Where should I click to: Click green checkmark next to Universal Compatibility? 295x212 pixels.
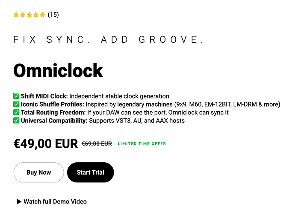click(16, 120)
